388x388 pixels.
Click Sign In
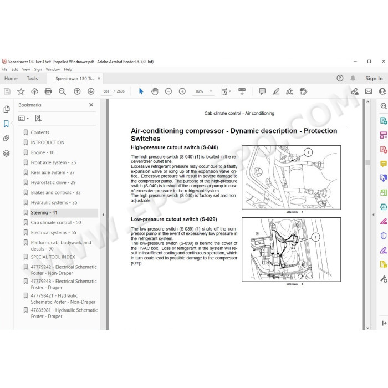pyautogui.click(x=374, y=79)
